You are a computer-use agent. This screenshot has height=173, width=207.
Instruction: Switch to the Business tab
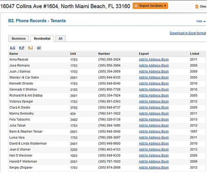click(19, 39)
